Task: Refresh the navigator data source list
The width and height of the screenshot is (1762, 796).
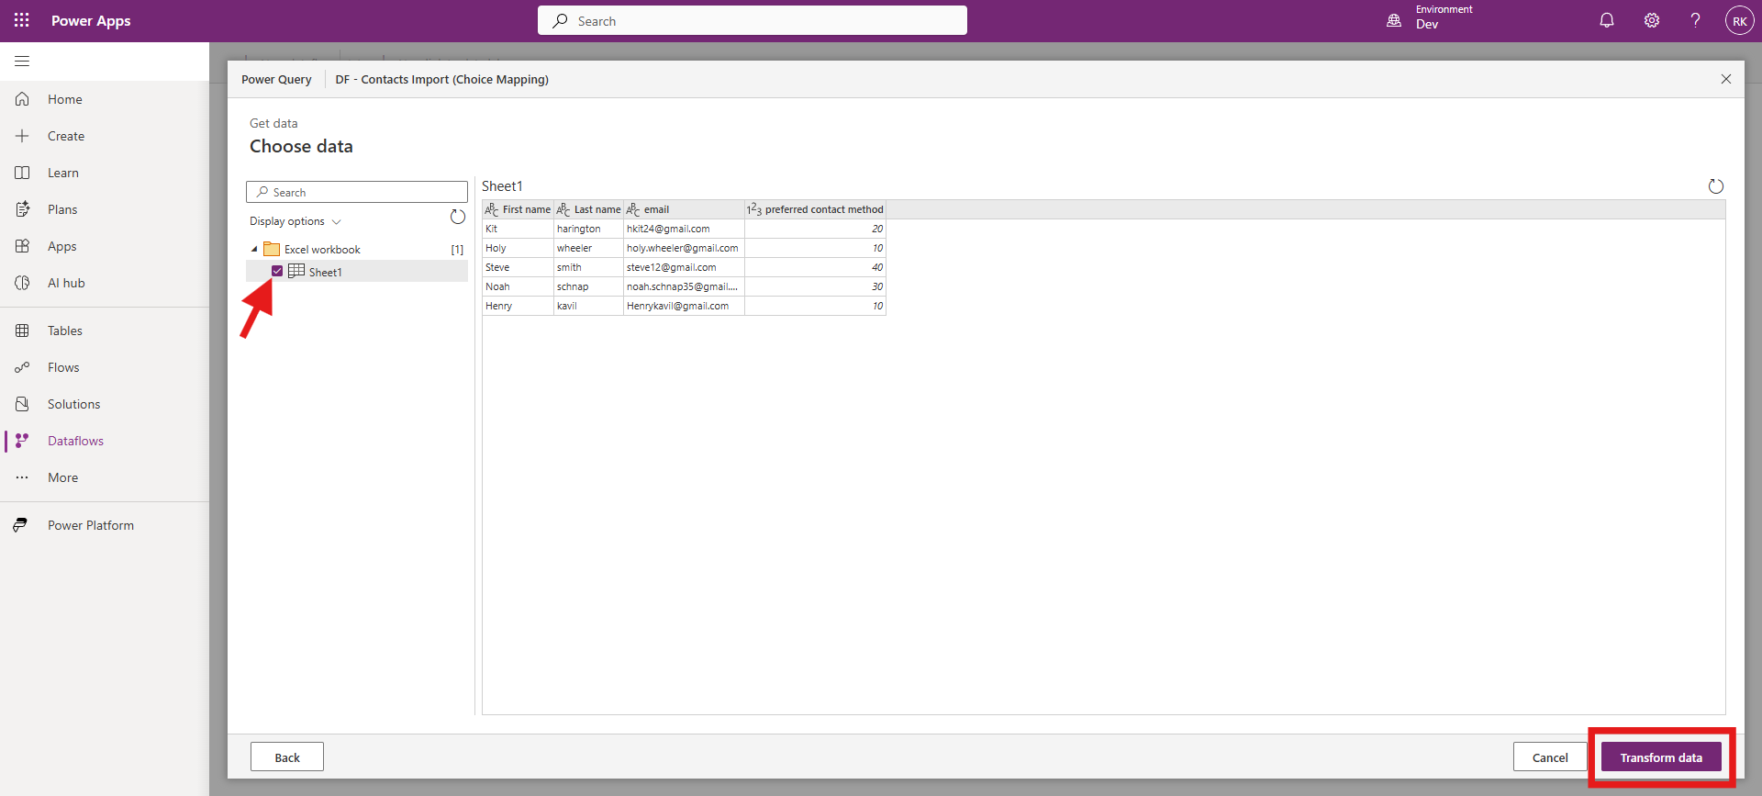Action: [x=457, y=217]
